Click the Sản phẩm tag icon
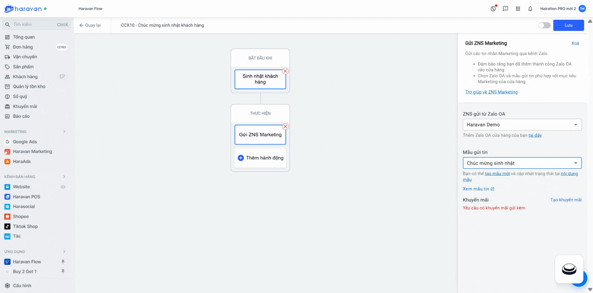Viewport: 593px width, 293px height. pyautogui.click(x=7, y=67)
